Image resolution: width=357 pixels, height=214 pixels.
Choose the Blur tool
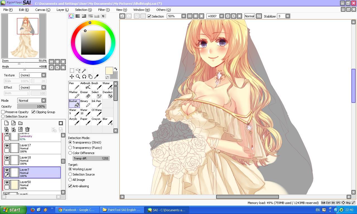tap(108, 121)
